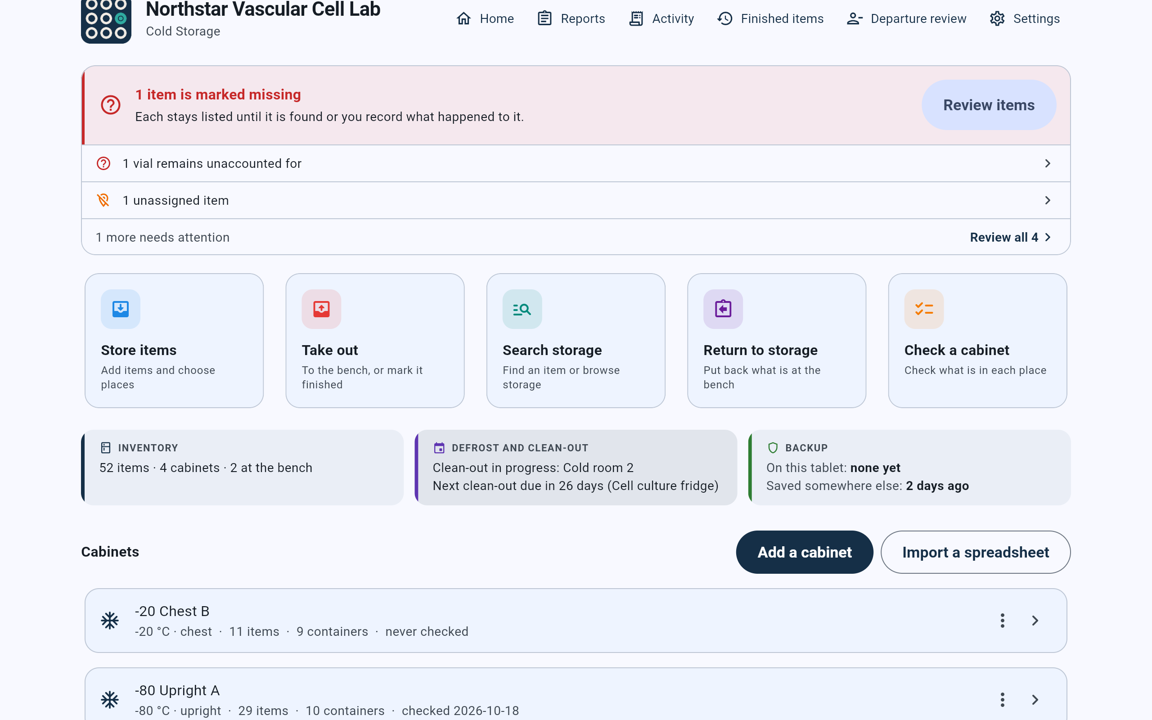1152x720 pixels.
Task: Click the 'Cold Storage' subtitle
Action: [183, 31]
